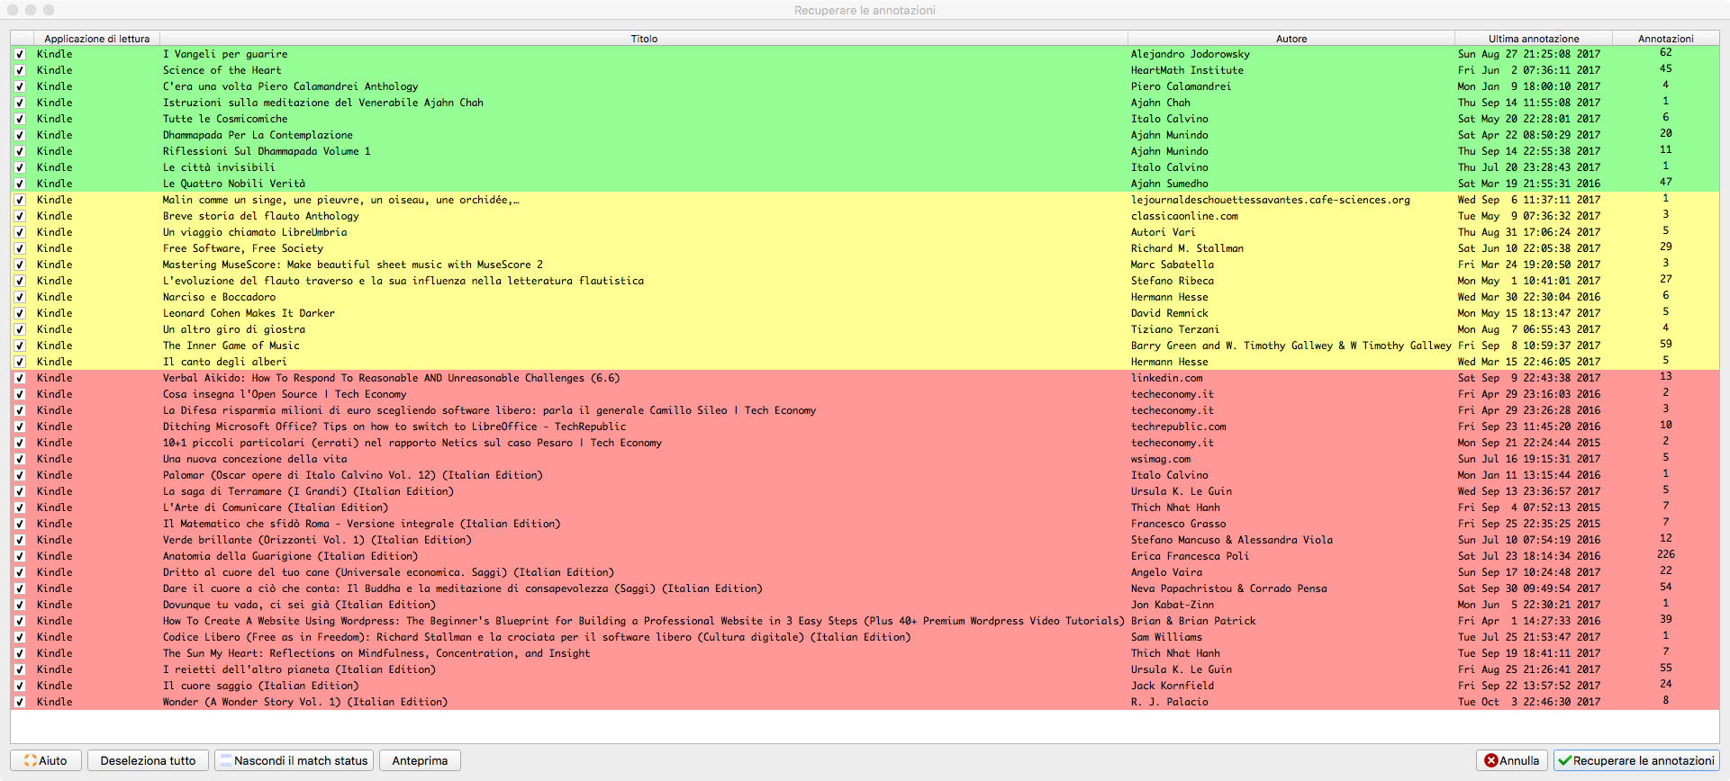Toggle checkbox for Una nuova concezione della vita
Viewport: 1730px width, 781px height.
tap(20, 459)
